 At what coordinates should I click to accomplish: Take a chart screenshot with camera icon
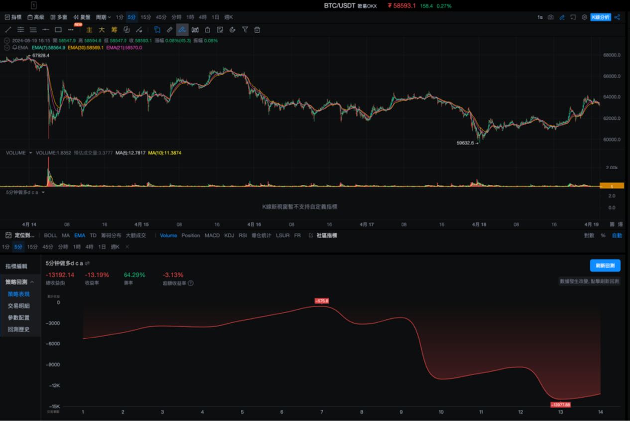pos(550,17)
